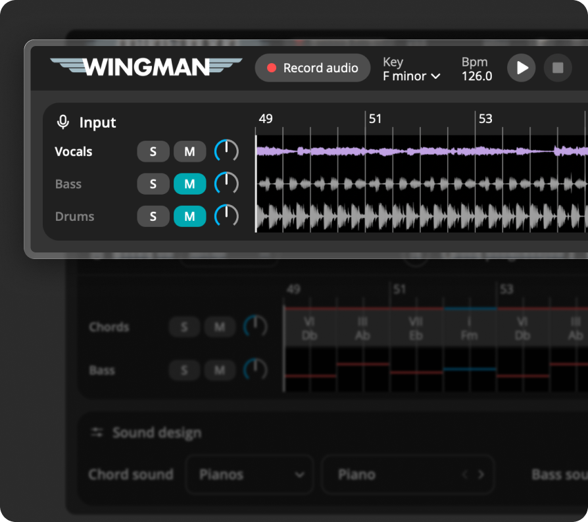Click the Input microphone icon
This screenshot has height=522, width=588.
coord(63,122)
